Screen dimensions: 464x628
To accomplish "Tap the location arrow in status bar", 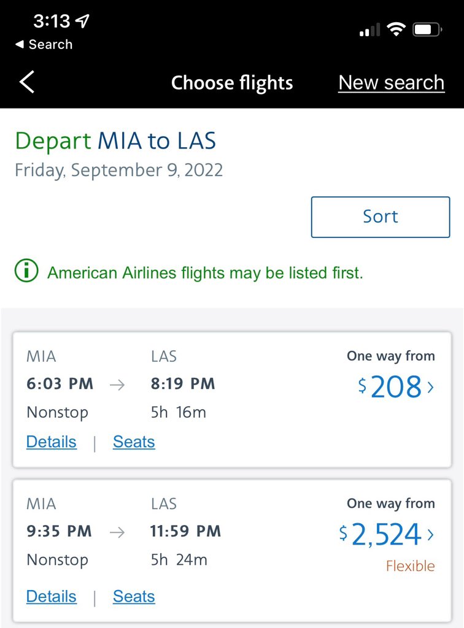I will (x=82, y=21).
